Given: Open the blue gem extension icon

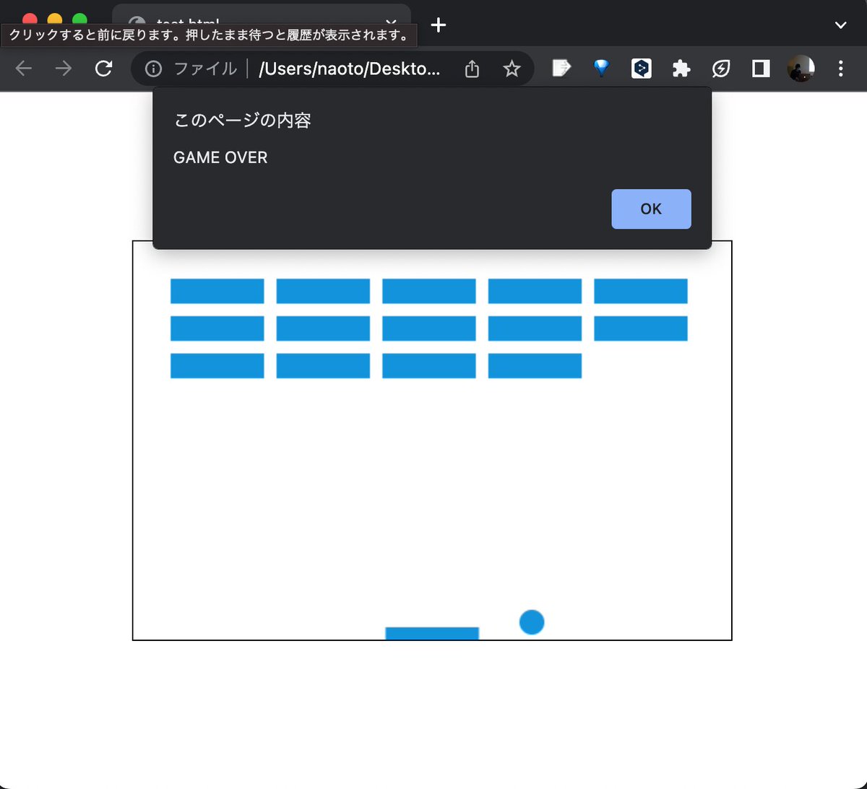Looking at the screenshot, I should click(601, 69).
